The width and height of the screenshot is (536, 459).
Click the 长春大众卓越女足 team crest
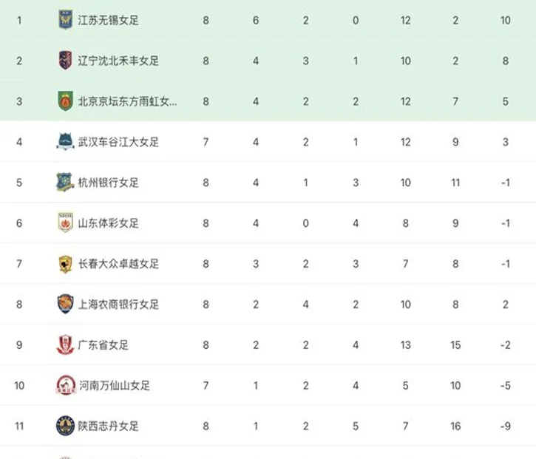tap(65, 264)
